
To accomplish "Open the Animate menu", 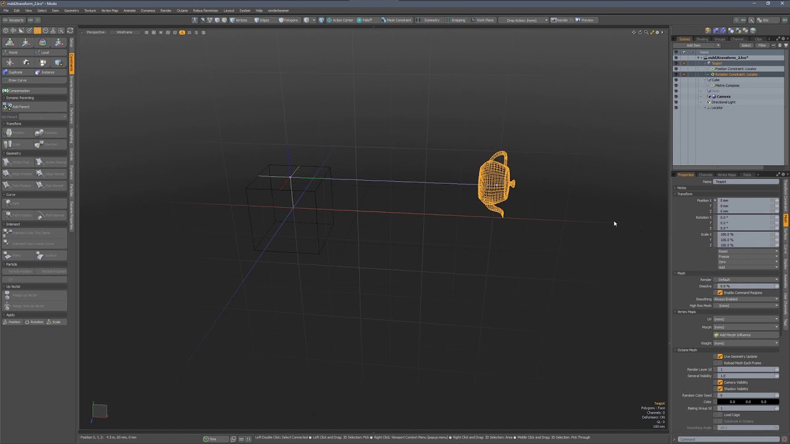I will coord(130,10).
